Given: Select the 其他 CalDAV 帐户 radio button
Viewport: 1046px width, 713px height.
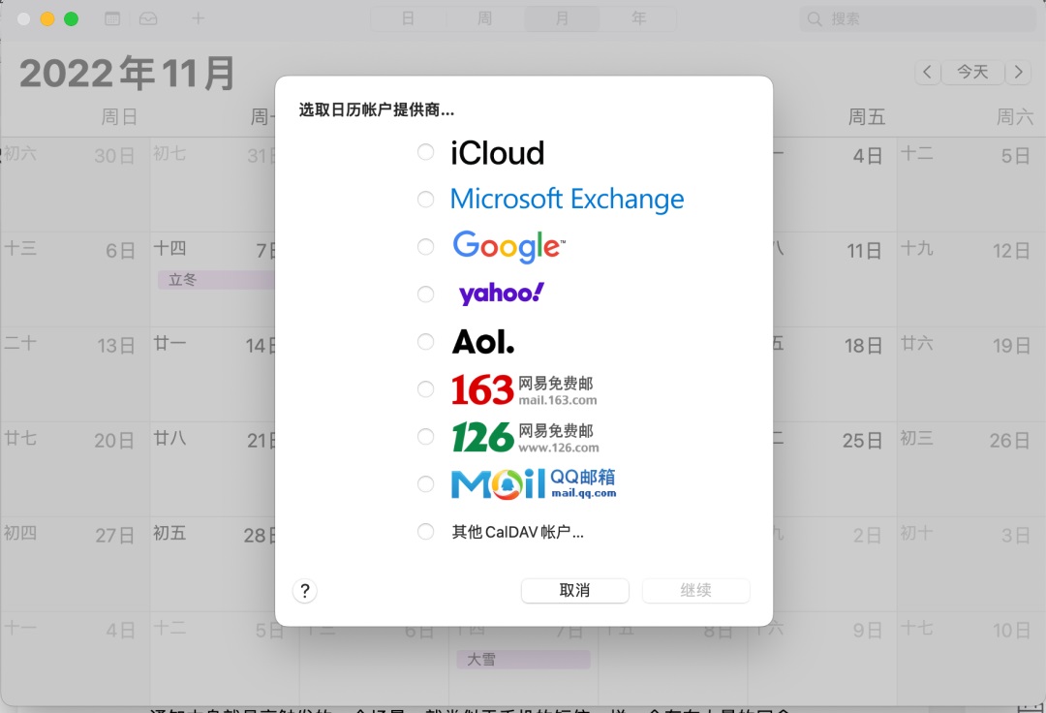Looking at the screenshot, I should pos(425,532).
